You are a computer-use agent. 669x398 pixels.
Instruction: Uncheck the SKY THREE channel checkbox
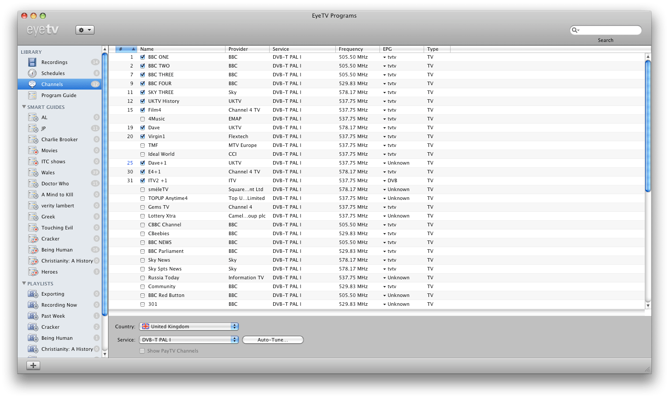(x=143, y=92)
